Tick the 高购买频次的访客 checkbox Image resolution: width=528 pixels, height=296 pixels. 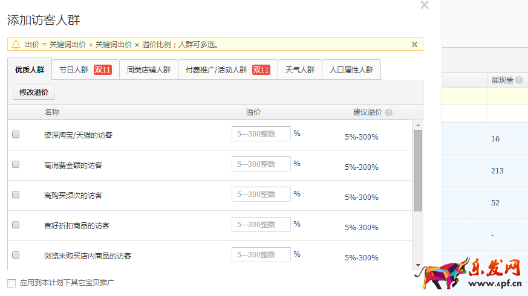(16, 195)
